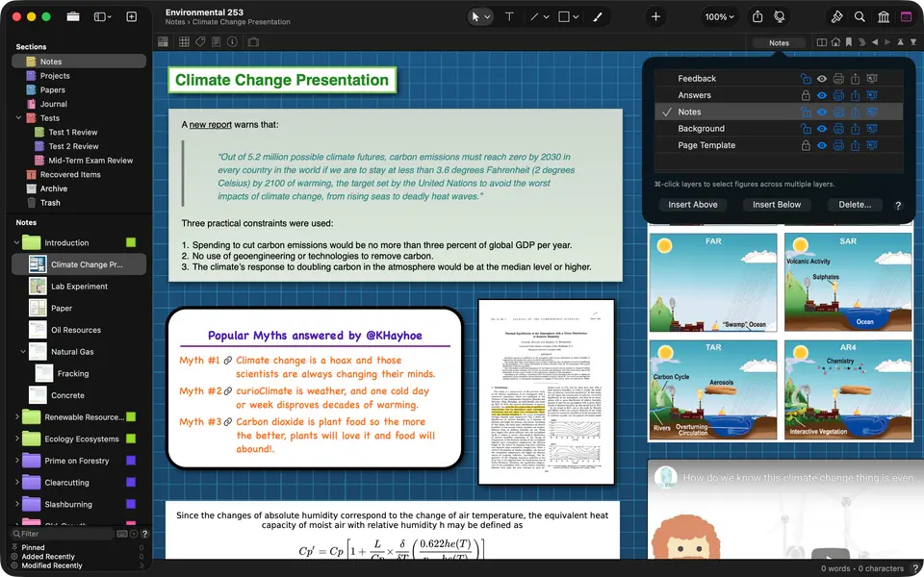924x577 pixels.
Task: Click Prime on Forestry purple color swatch
Action: [131, 461]
